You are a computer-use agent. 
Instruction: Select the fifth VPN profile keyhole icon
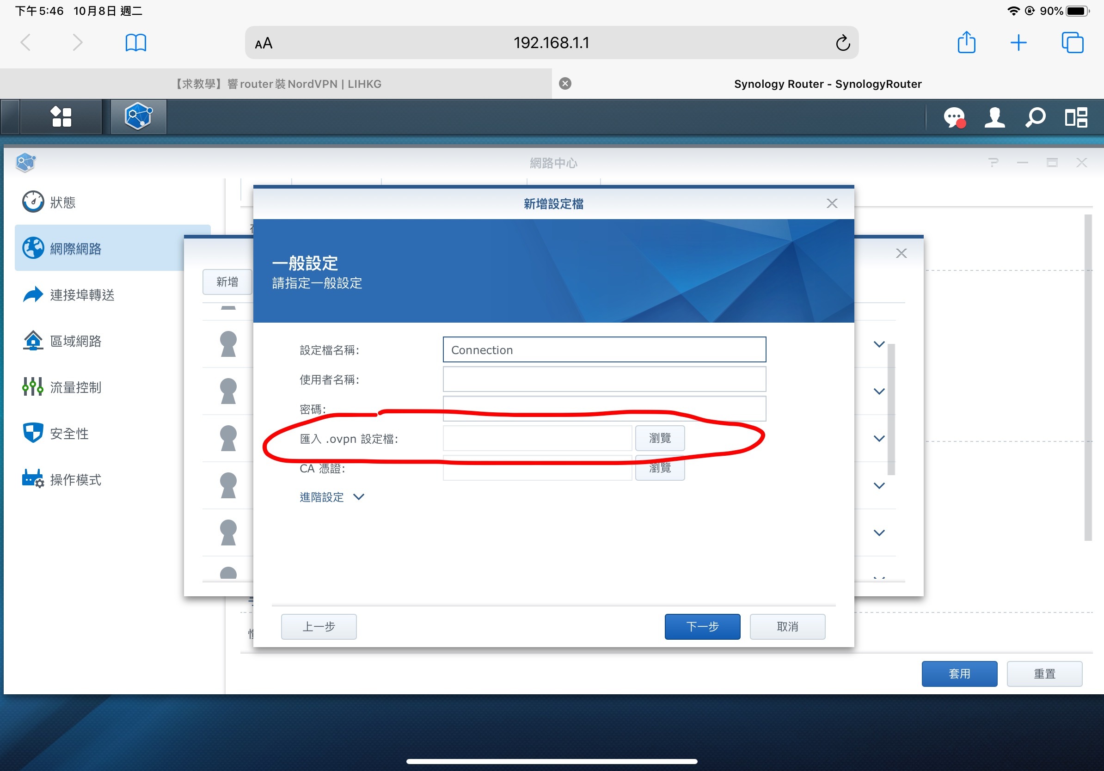pyautogui.click(x=228, y=532)
